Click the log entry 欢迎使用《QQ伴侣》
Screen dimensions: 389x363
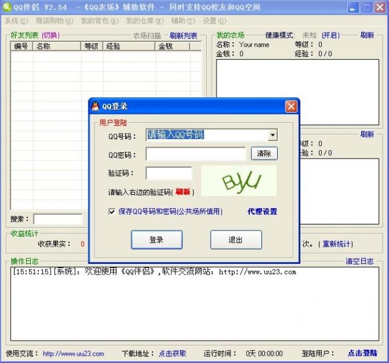click(154, 272)
